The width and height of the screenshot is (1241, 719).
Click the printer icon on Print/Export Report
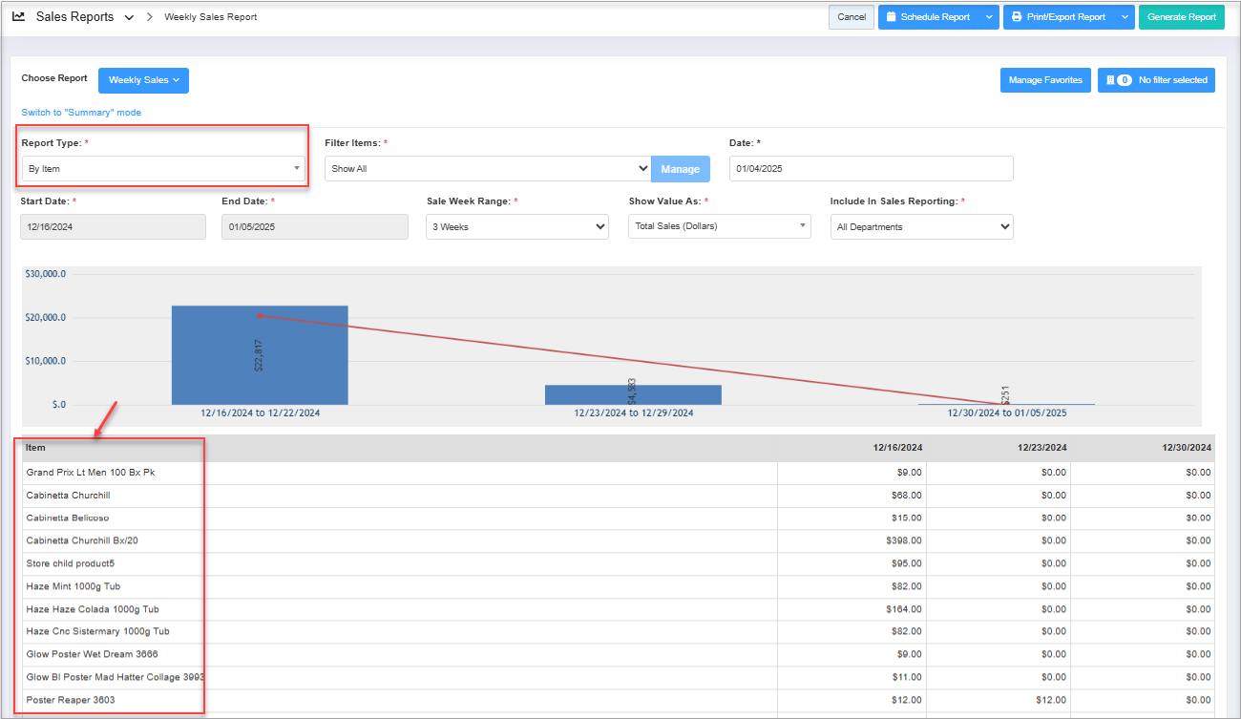(x=1017, y=17)
